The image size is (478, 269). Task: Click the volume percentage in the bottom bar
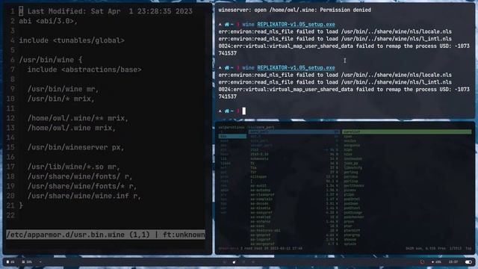[436, 262]
